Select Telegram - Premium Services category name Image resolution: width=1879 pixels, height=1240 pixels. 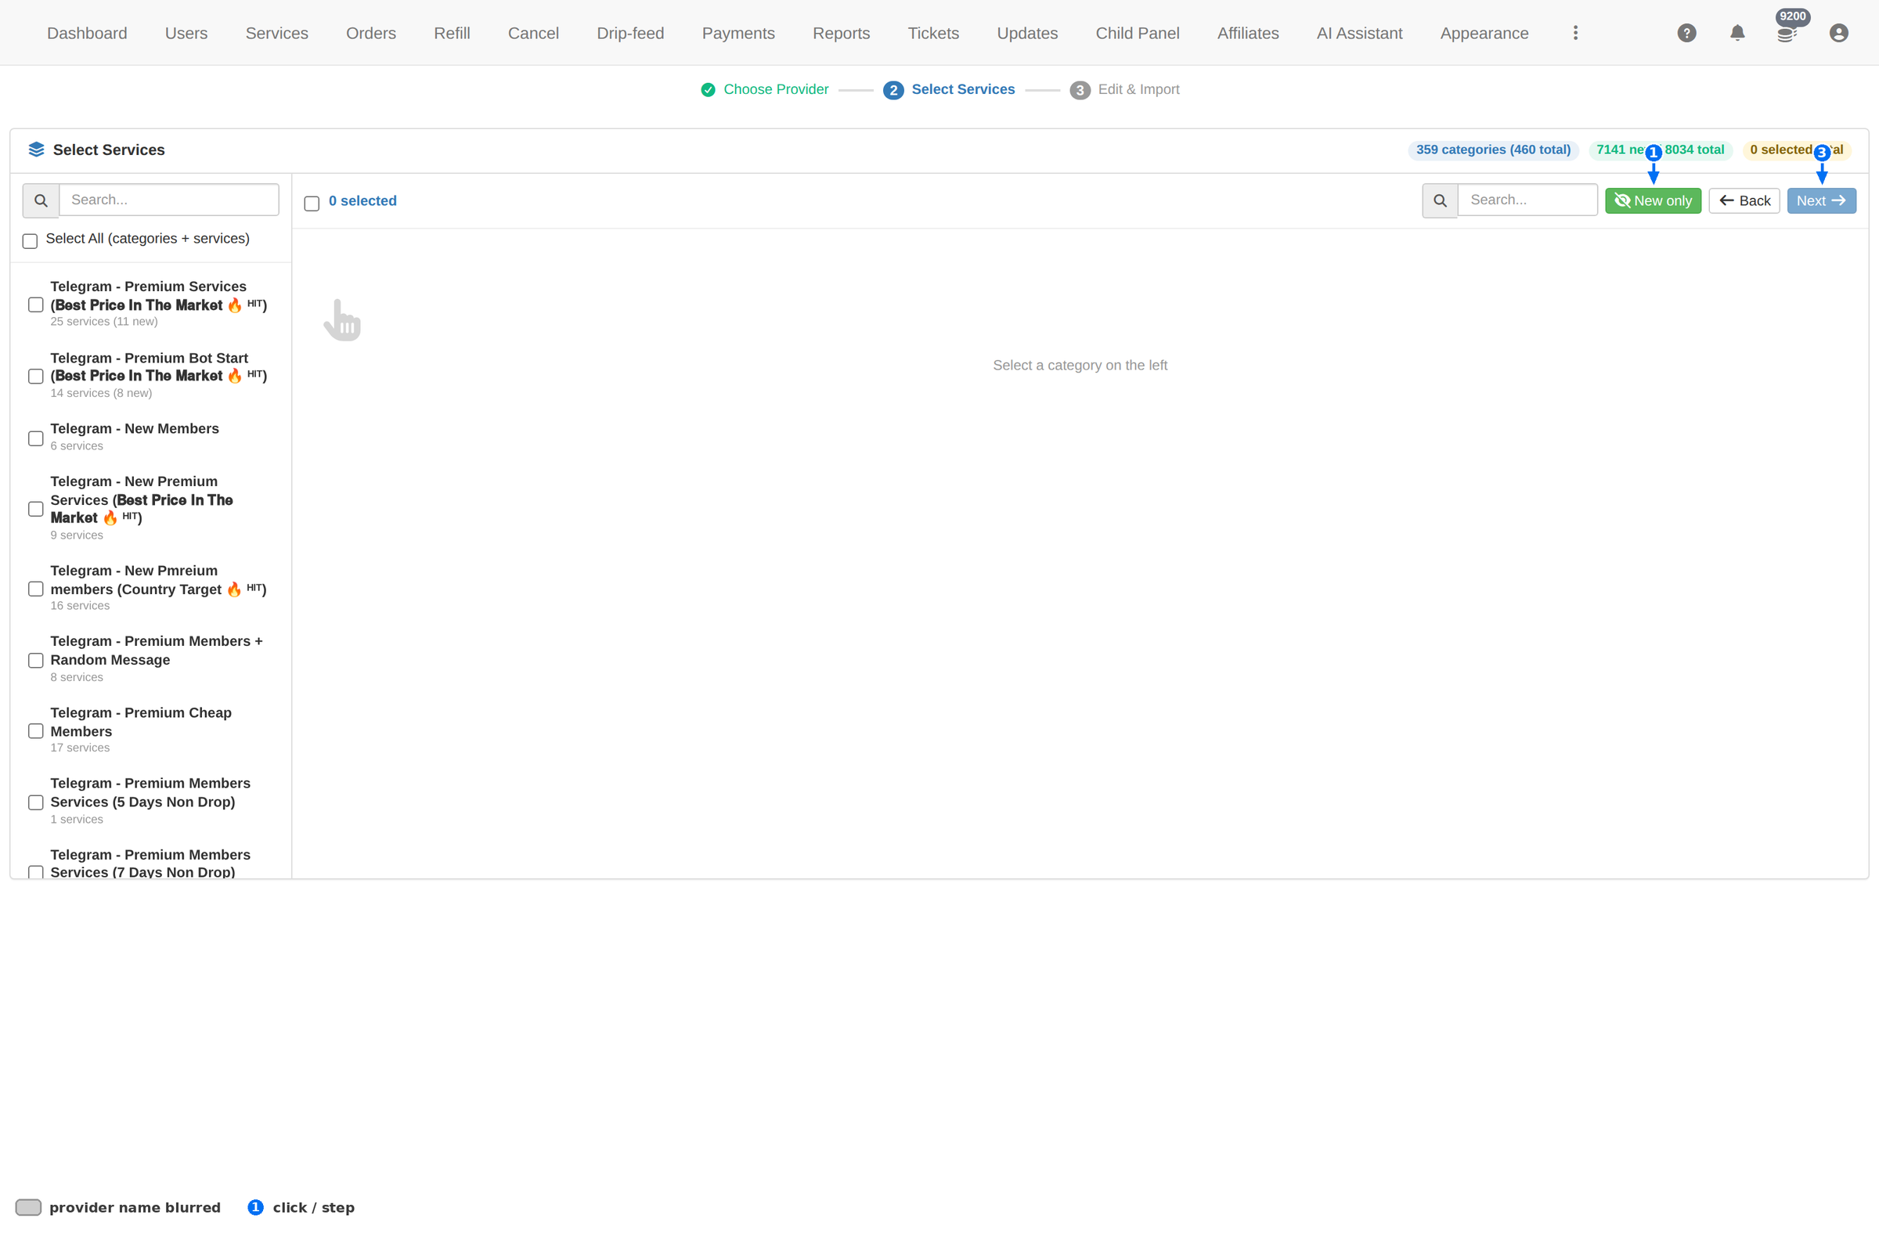158,296
